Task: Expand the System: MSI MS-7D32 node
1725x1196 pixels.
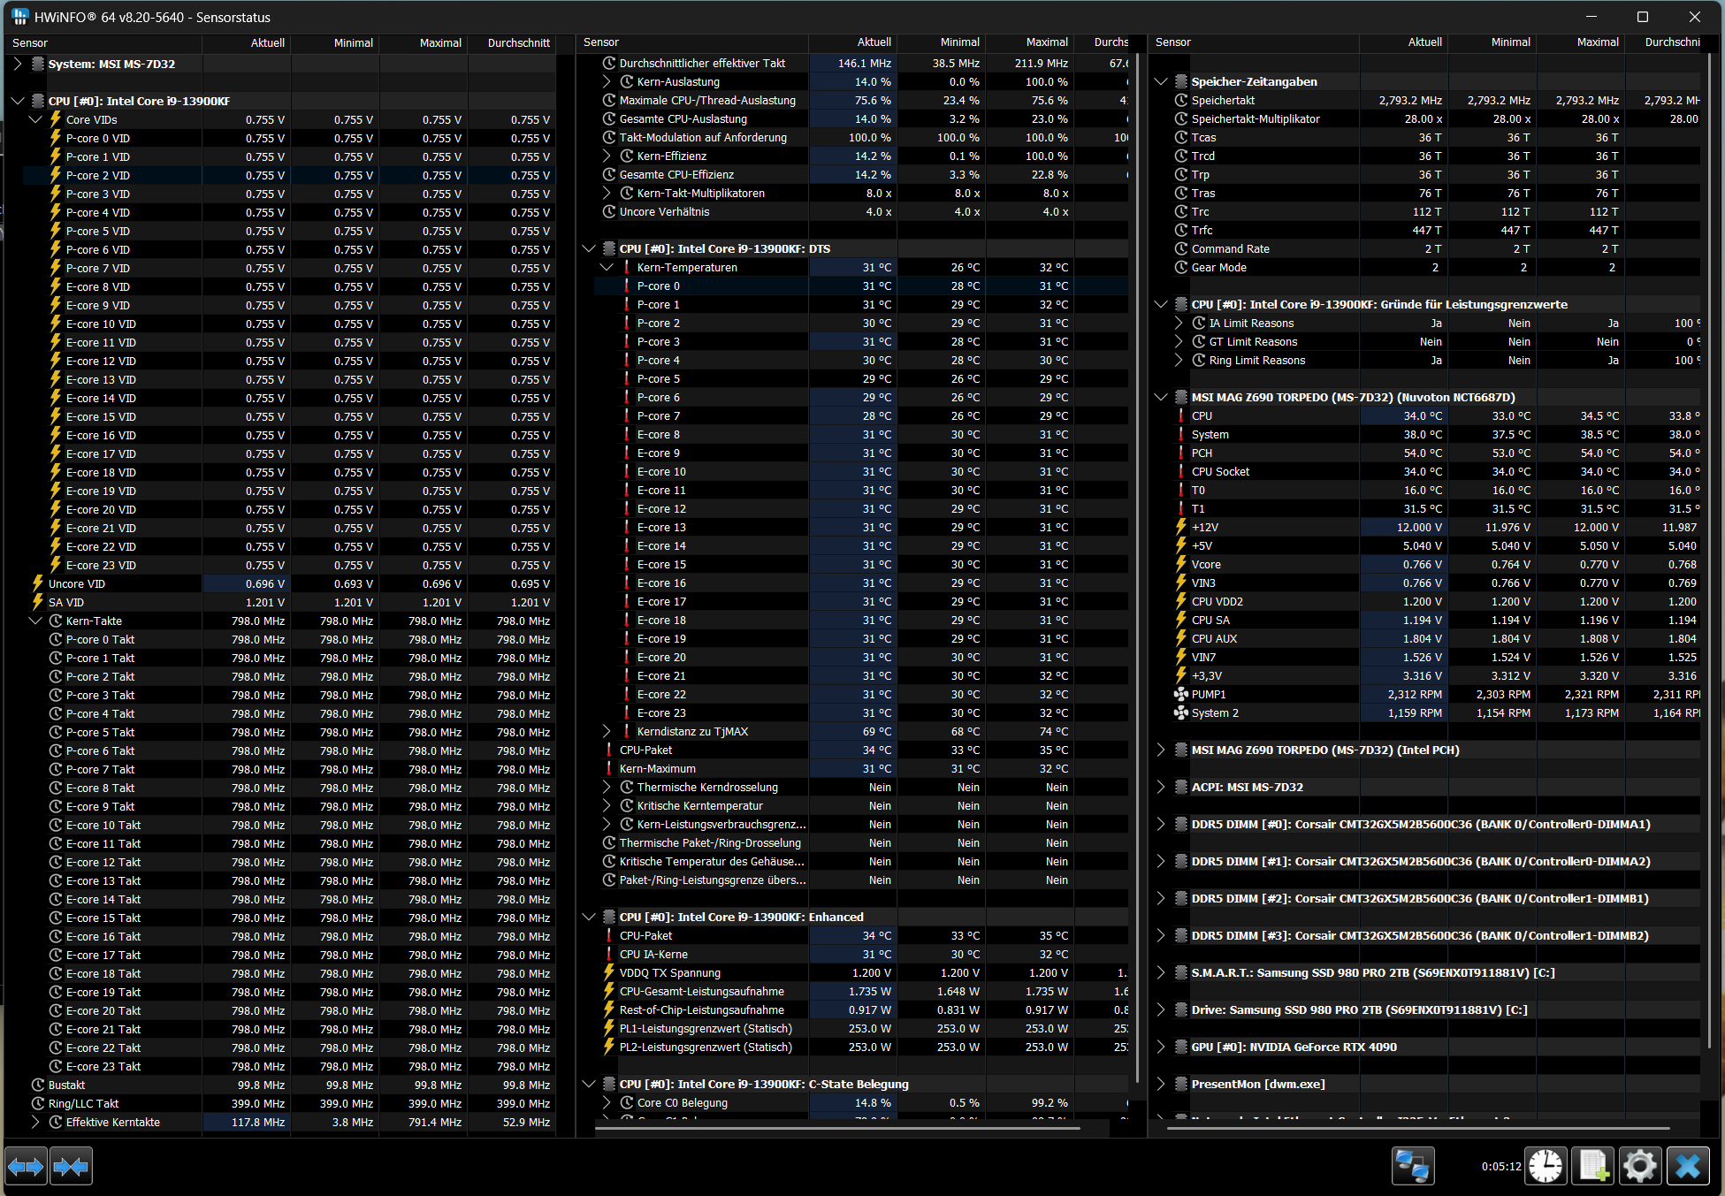Action: 18,64
